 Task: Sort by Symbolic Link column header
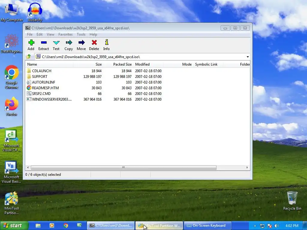pos(208,64)
